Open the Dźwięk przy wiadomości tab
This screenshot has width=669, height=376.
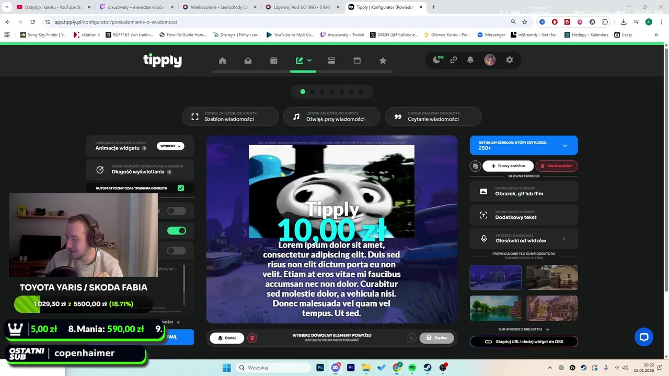click(x=332, y=116)
